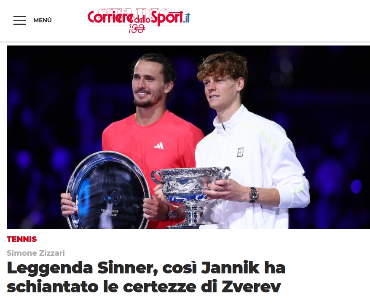Click the watch on red-shirted man's wrist
Image resolution: width=370 pixels, height=305 pixels.
(x=172, y=214)
